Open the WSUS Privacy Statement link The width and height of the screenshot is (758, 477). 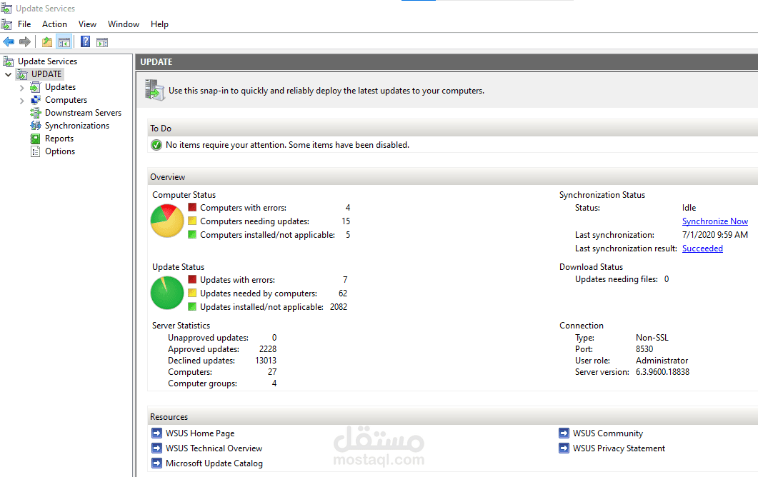(x=619, y=448)
